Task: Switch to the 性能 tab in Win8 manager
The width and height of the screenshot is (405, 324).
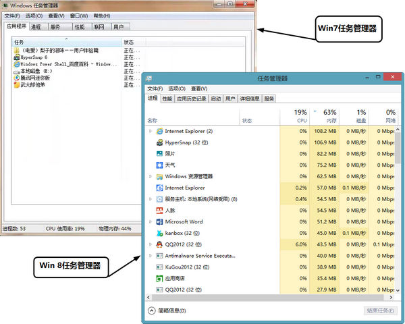Action: pyautogui.click(x=167, y=99)
